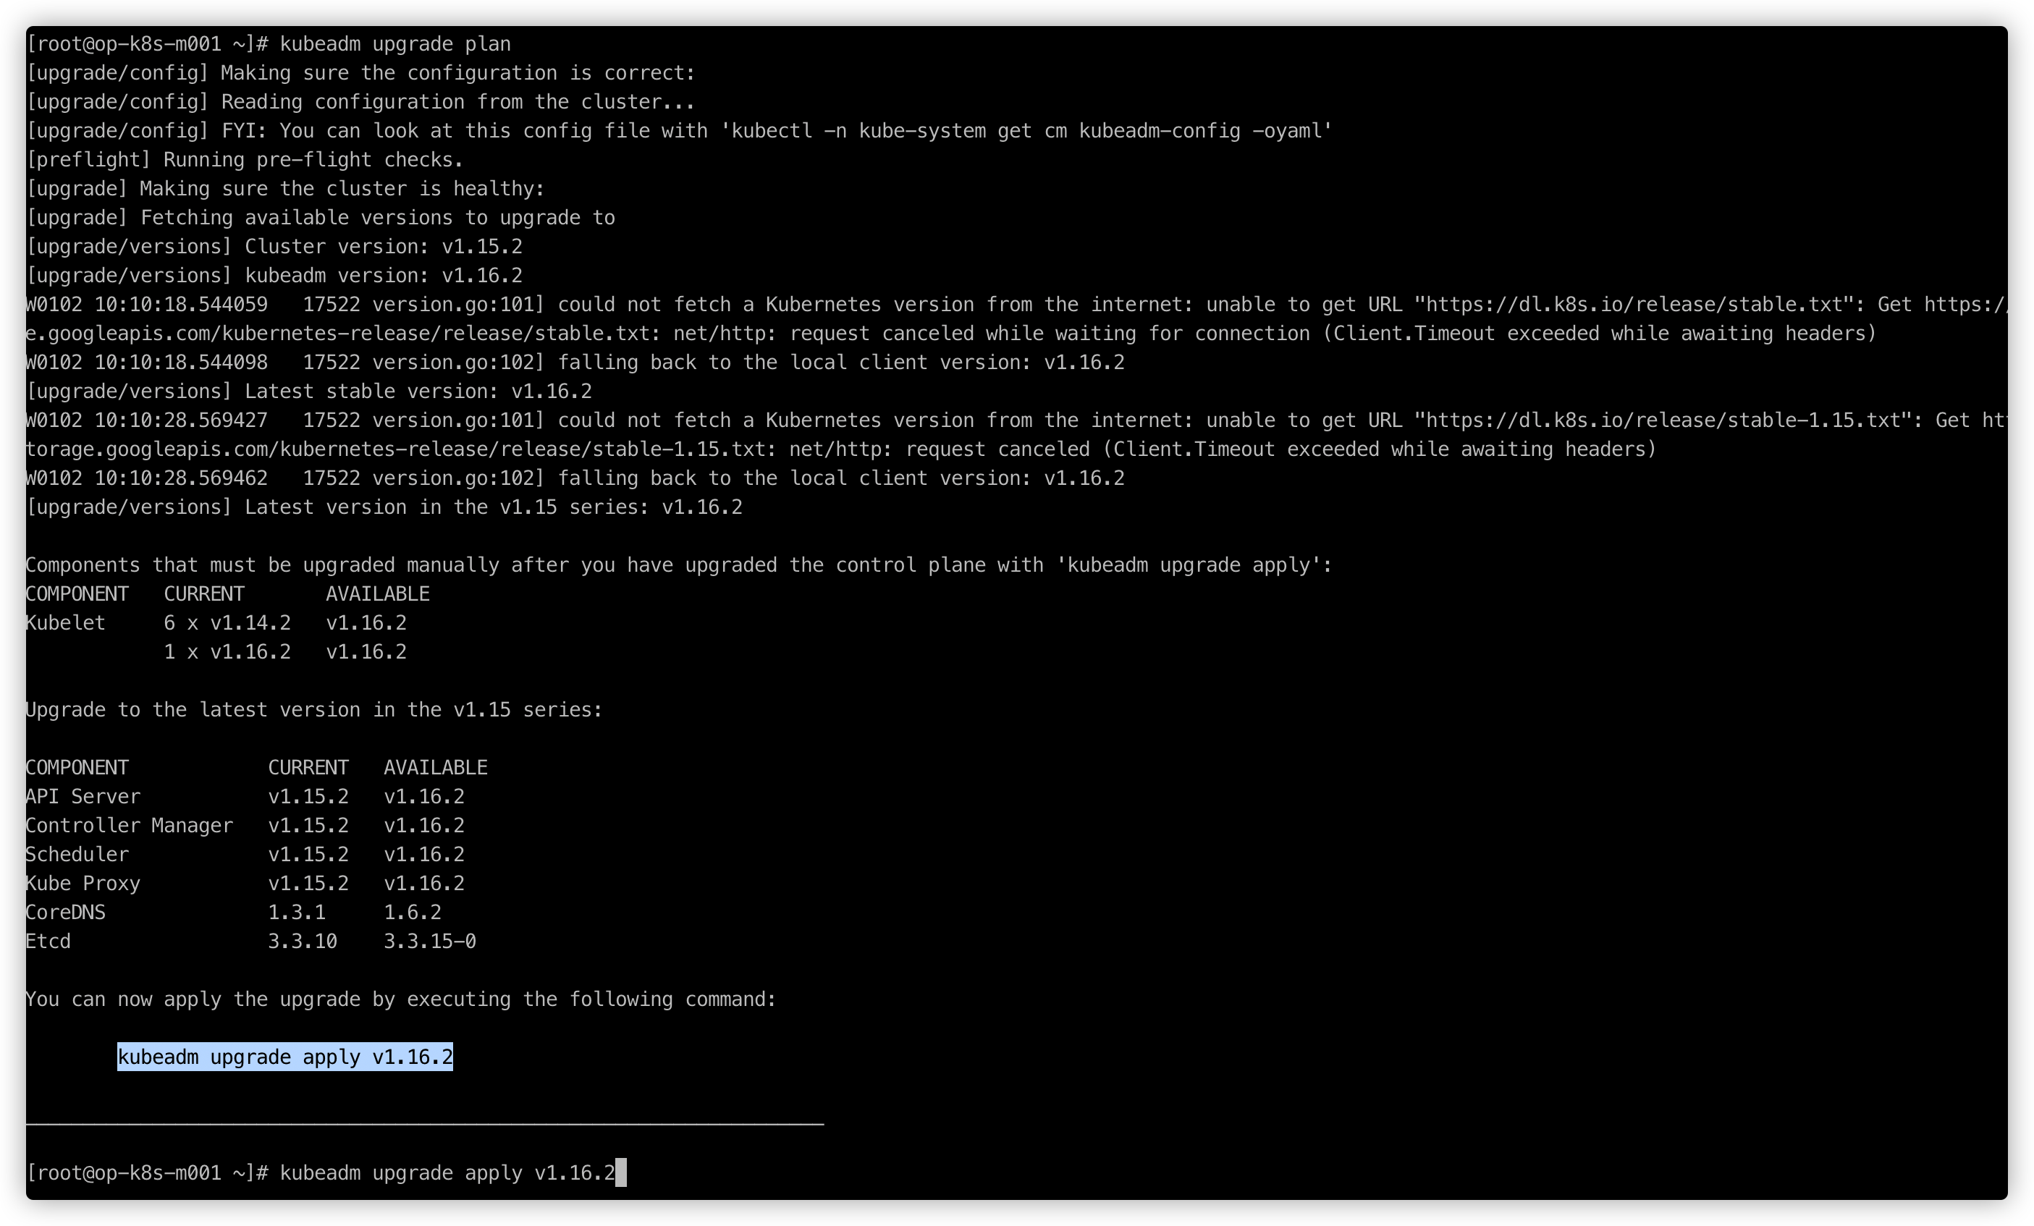Click the 'Controller Manager' row
Image resolution: width=2034 pixels, height=1226 pixels.
pos(245,825)
